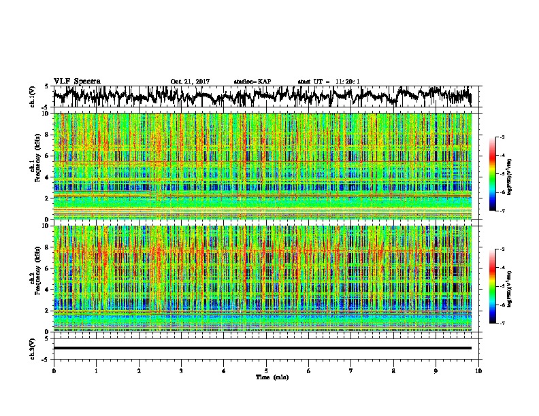Image resolution: width=539 pixels, height=416 pixels.
Task: Click the ch.1 voltage waveform trace panel
Action: click(267, 97)
